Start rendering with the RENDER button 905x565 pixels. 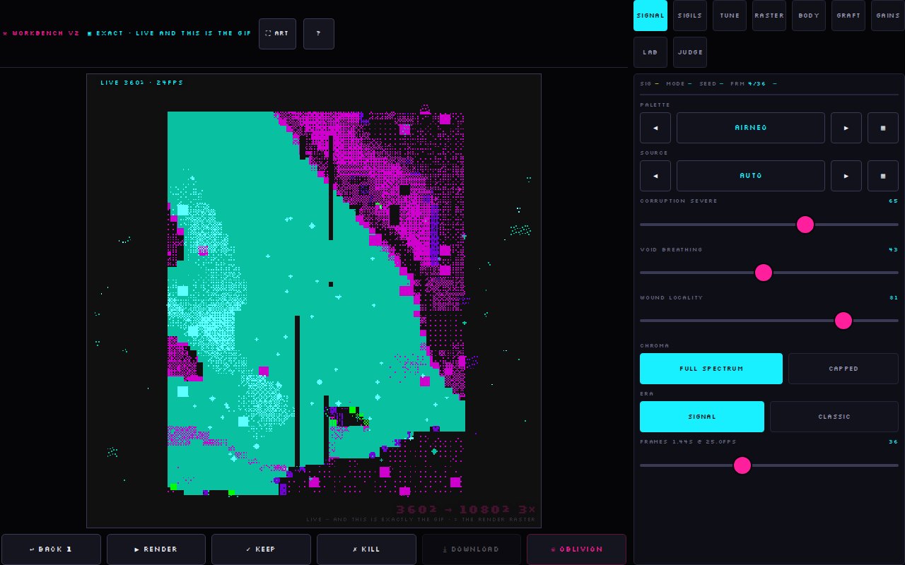[156, 549]
